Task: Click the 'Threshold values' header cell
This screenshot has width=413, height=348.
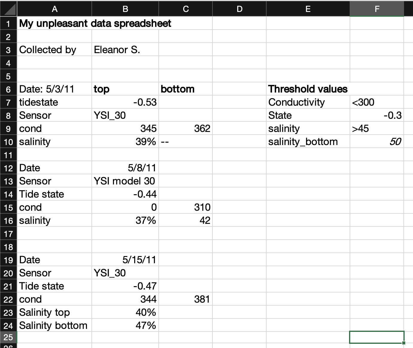Action: (307, 89)
